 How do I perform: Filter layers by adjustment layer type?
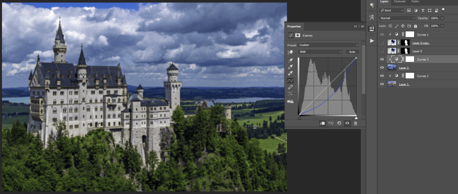click(416, 10)
